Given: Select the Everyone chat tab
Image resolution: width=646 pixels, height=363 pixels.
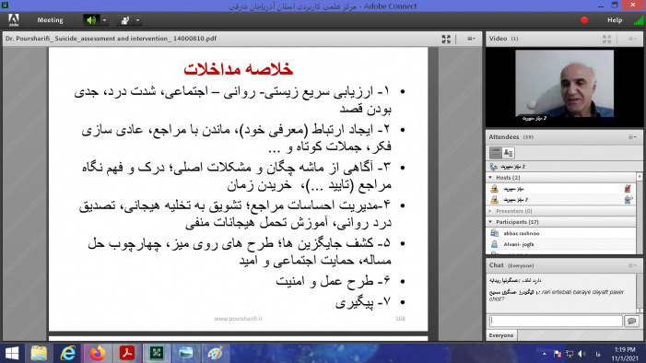Looking at the screenshot, I should click(x=501, y=335).
